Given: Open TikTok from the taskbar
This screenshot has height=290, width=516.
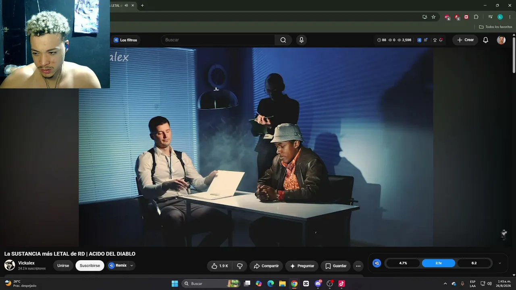Looking at the screenshot, I should tap(341, 284).
